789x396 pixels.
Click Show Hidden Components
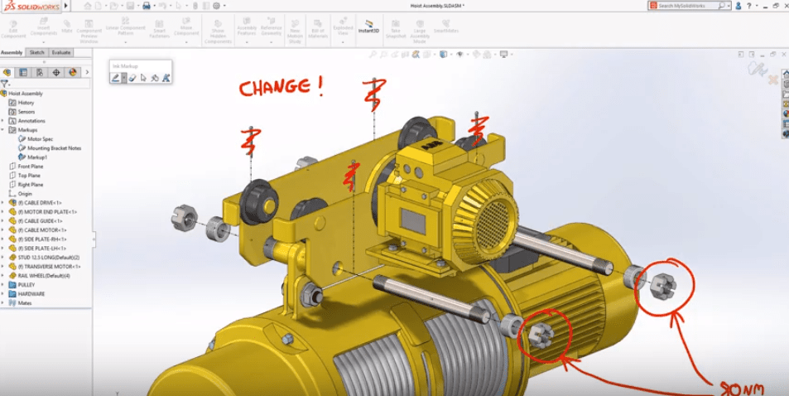218,31
